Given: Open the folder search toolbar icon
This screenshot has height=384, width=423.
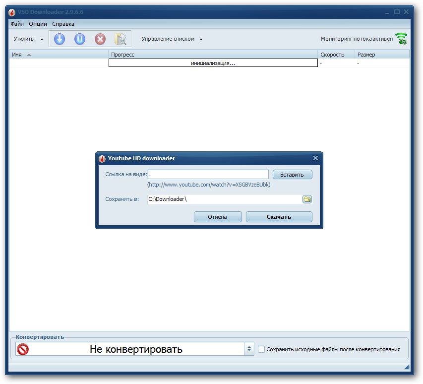Looking at the screenshot, I should point(121,39).
